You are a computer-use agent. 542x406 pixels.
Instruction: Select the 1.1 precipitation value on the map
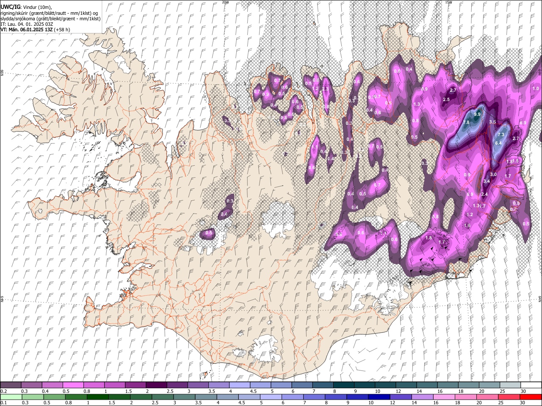pyautogui.click(x=315, y=147)
